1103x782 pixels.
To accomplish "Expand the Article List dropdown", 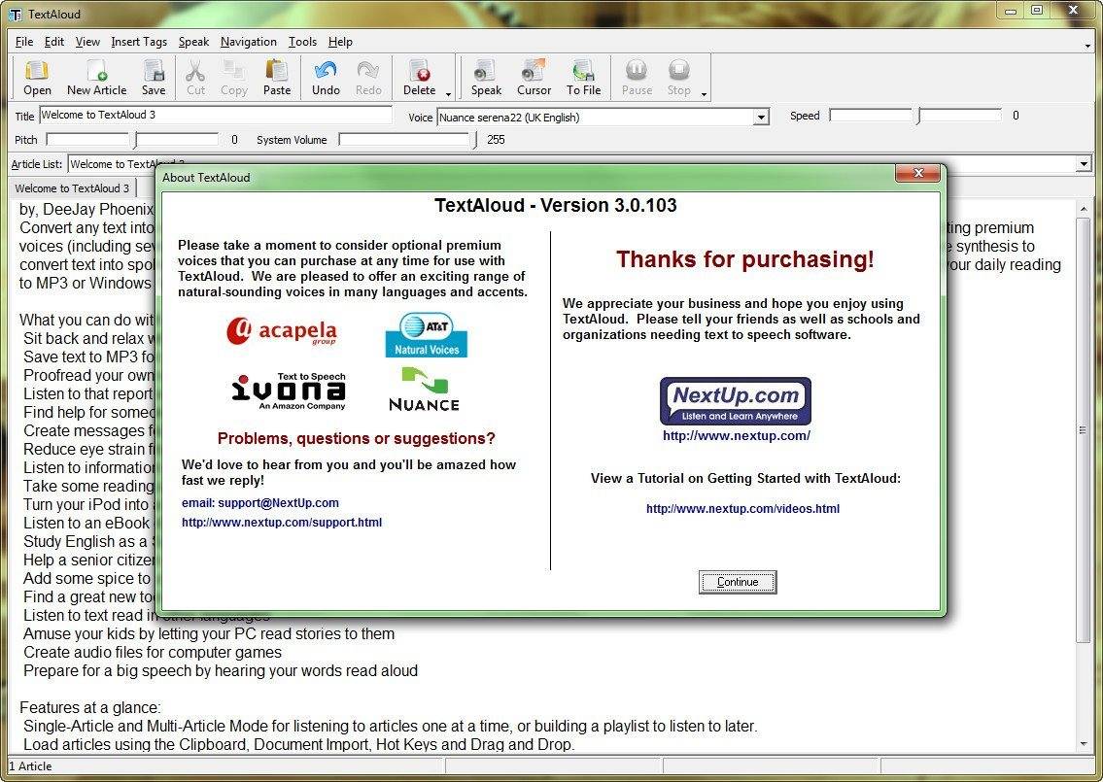I will [1084, 164].
